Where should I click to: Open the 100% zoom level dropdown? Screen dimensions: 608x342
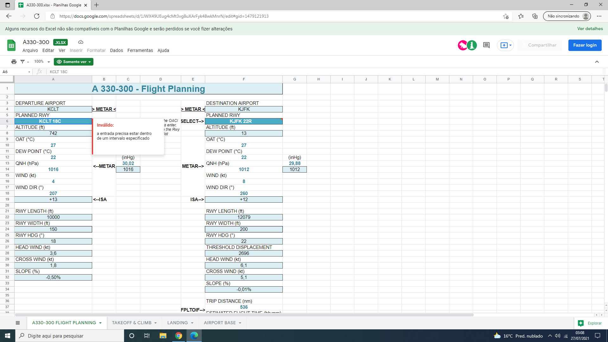coord(42,62)
